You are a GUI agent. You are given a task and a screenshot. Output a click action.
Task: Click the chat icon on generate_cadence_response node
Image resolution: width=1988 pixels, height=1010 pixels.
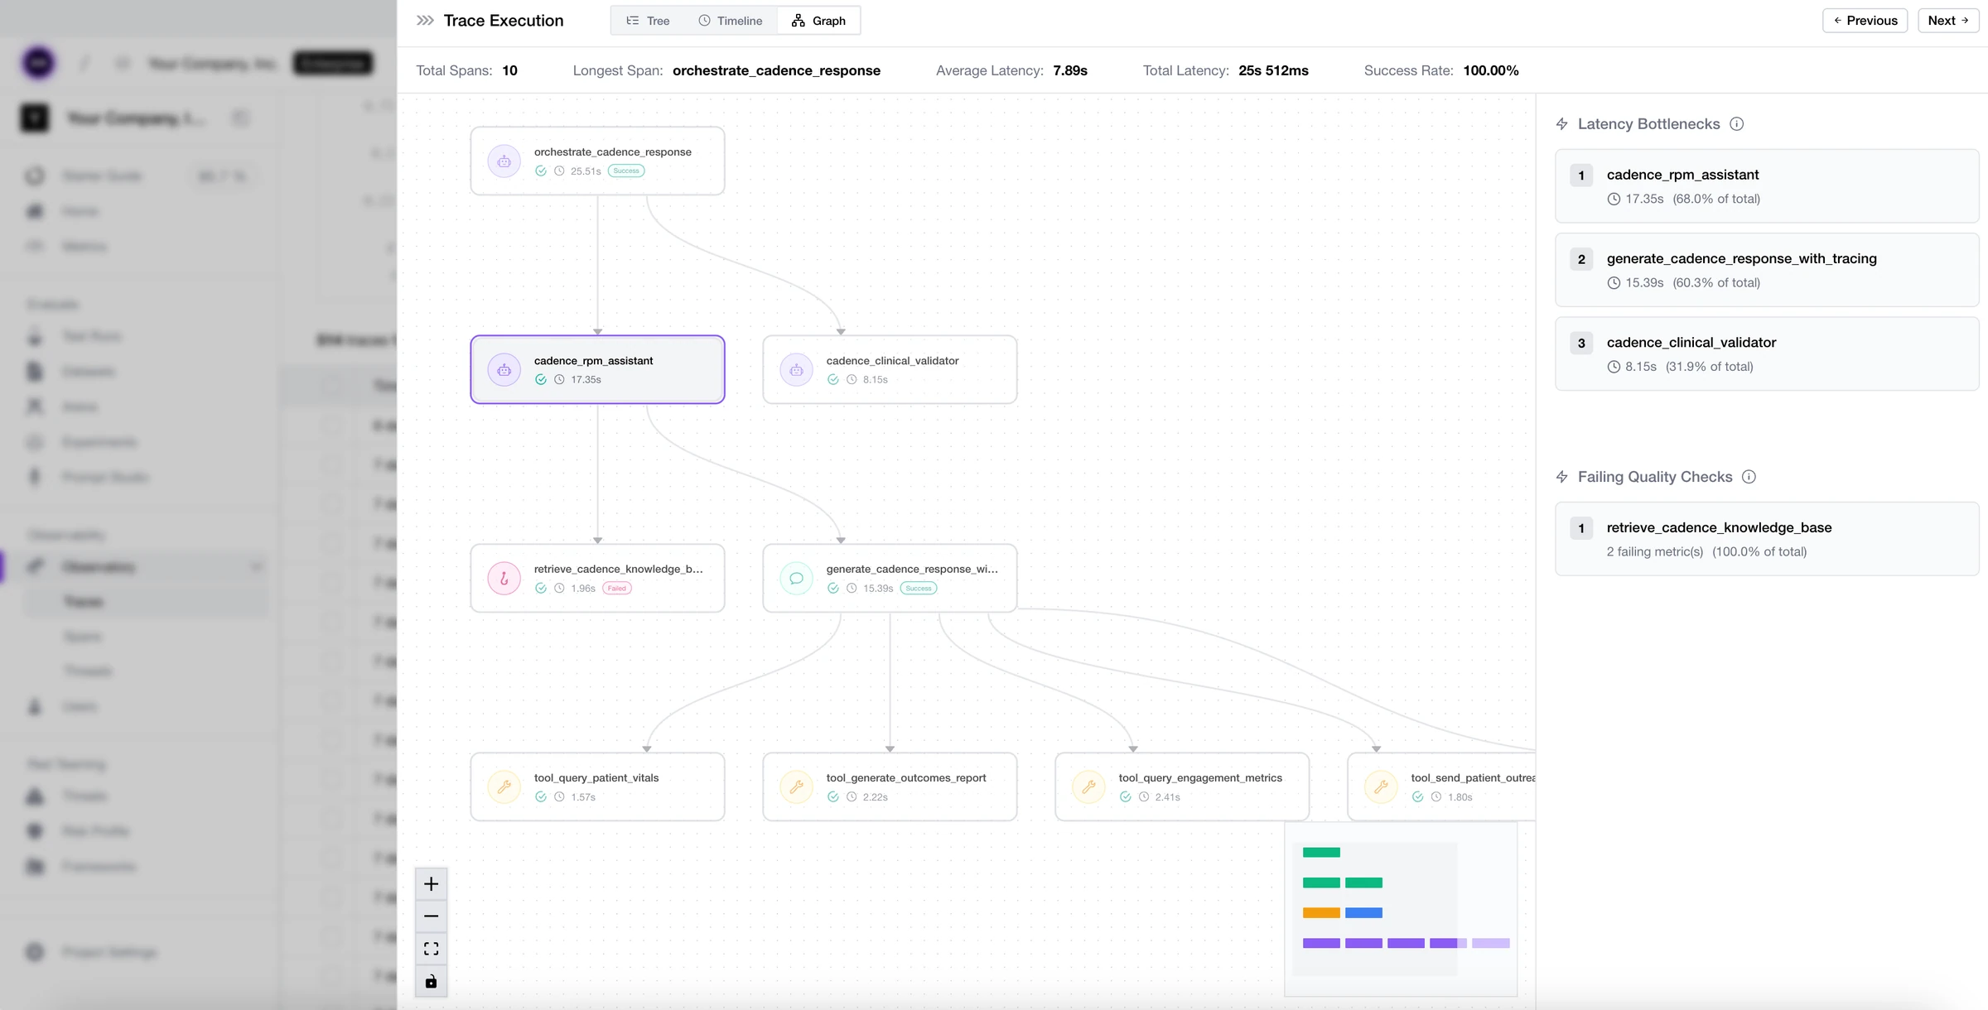pos(796,579)
